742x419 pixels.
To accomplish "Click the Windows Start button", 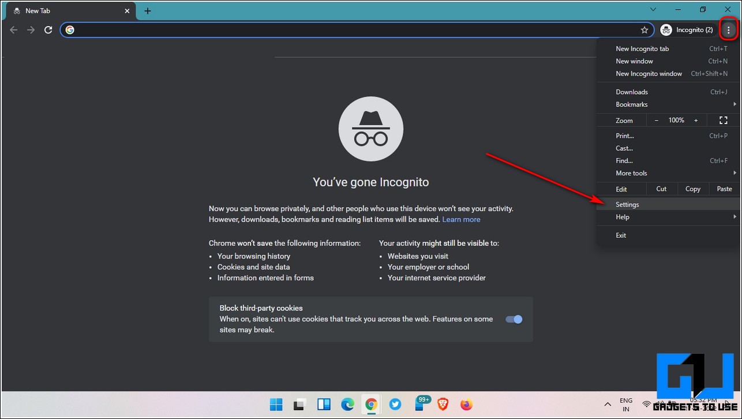I will (276, 404).
